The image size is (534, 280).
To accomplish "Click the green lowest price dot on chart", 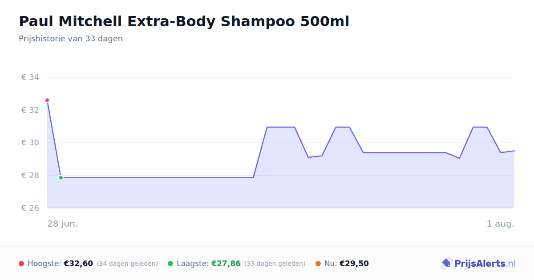I will pyautogui.click(x=61, y=178).
